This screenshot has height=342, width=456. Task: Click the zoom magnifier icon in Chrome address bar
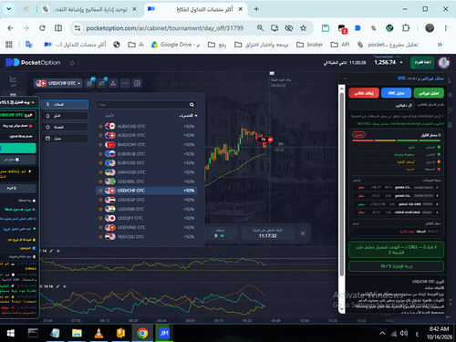tap(260, 28)
